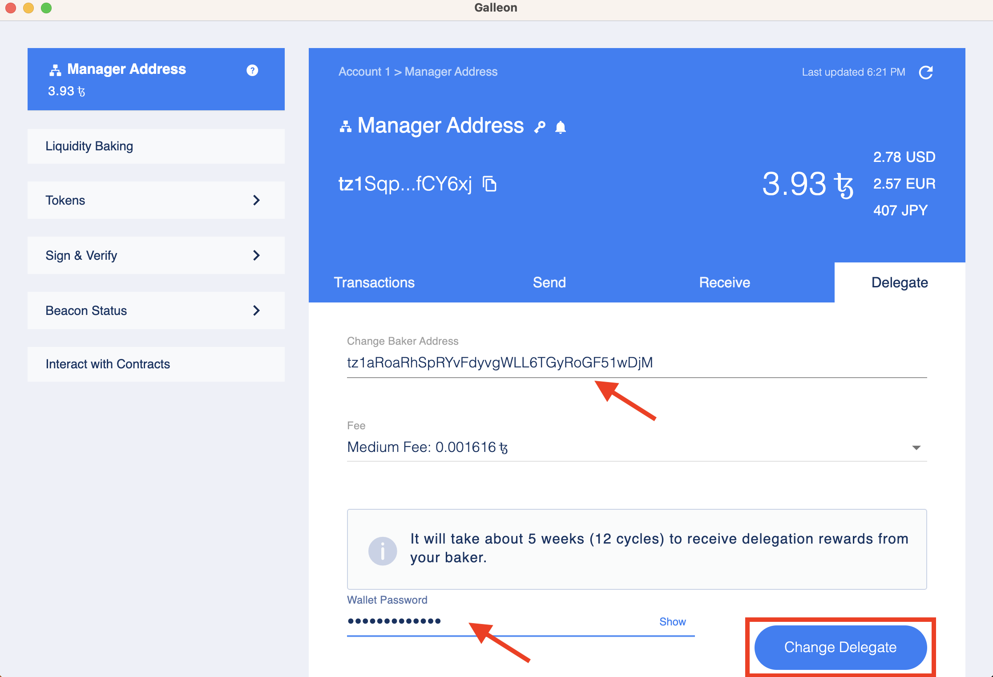The height and width of the screenshot is (677, 993).
Task: Show the wallet password
Action: pos(672,621)
